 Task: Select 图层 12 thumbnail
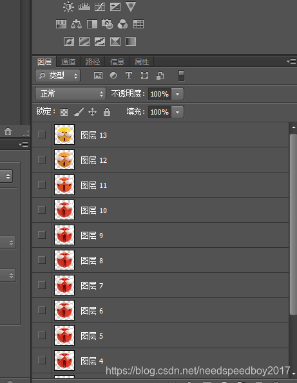[64, 160]
